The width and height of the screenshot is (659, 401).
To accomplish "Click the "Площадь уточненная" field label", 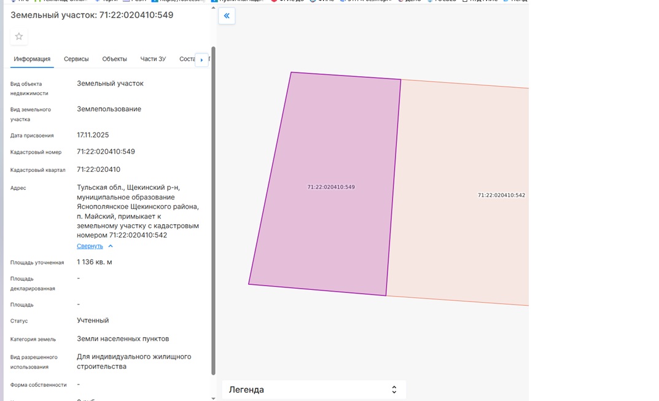I will (37, 263).
